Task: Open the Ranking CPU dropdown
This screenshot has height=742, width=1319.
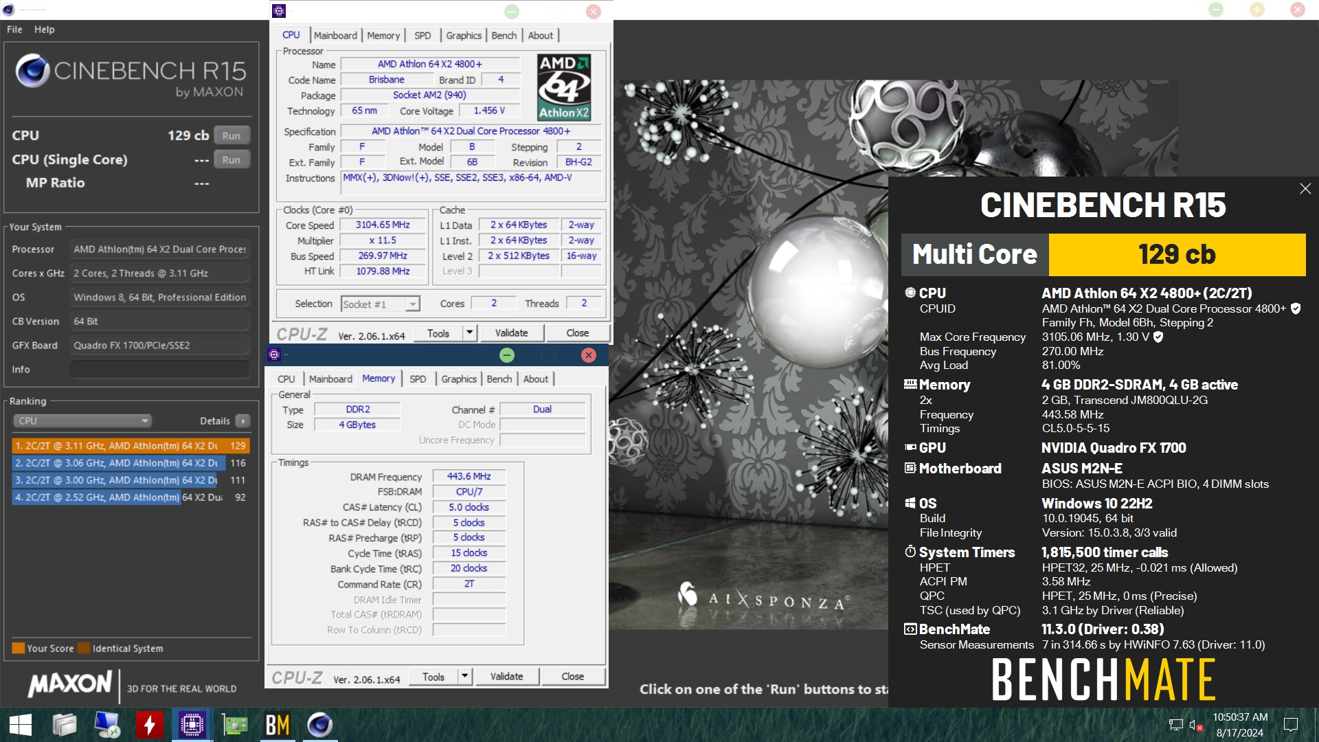Action: coord(82,420)
